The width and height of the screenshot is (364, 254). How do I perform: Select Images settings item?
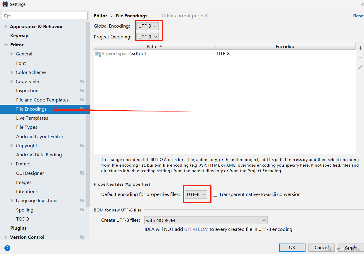(23, 182)
